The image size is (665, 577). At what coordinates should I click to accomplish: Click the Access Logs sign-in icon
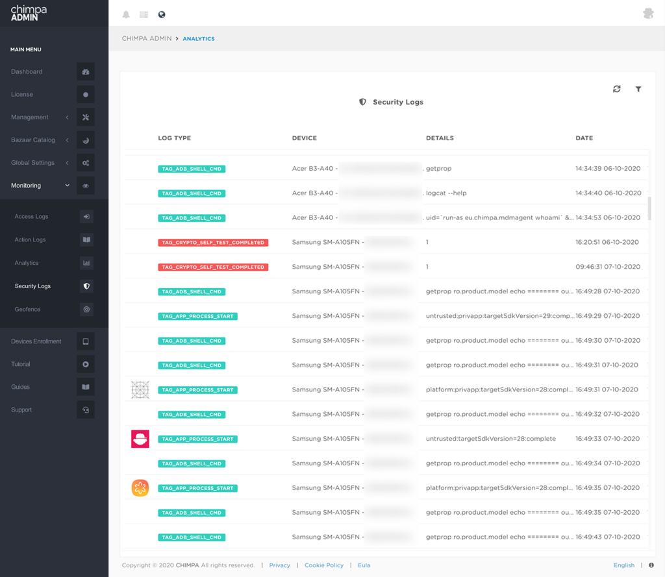click(x=86, y=217)
